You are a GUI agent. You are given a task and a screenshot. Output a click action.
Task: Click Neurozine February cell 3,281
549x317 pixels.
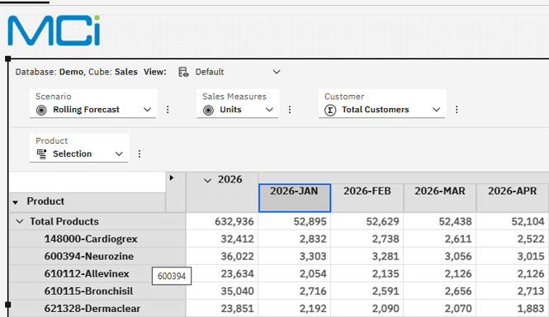point(367,257)
